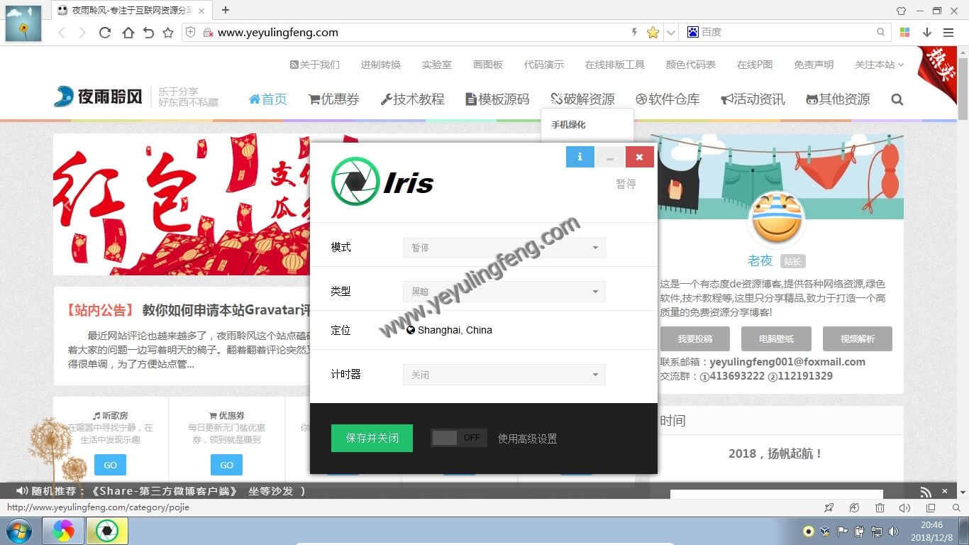Screen dimensions: 969x545
Task: Click the 保存并关闭 save and close button
Action: pos(372,438)
